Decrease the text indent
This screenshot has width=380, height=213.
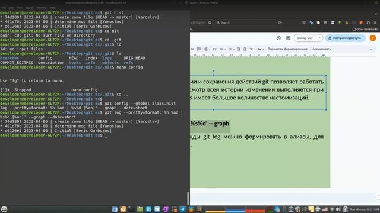click(x=239, y=49)
